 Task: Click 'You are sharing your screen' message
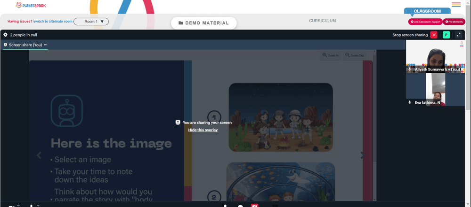pos(207,123)
